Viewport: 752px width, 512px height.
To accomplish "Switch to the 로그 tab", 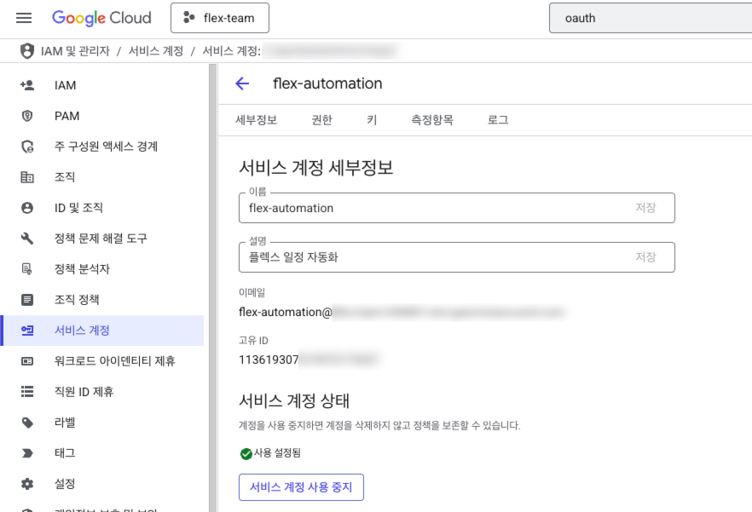I will tap(498, 120).
